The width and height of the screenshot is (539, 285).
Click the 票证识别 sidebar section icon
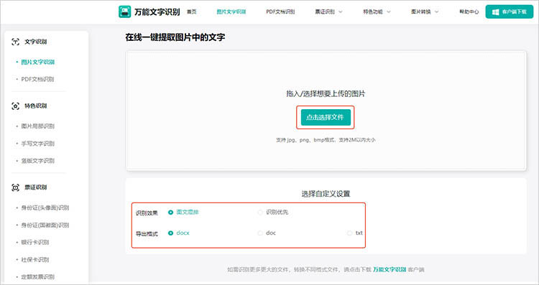pos(16,187)
